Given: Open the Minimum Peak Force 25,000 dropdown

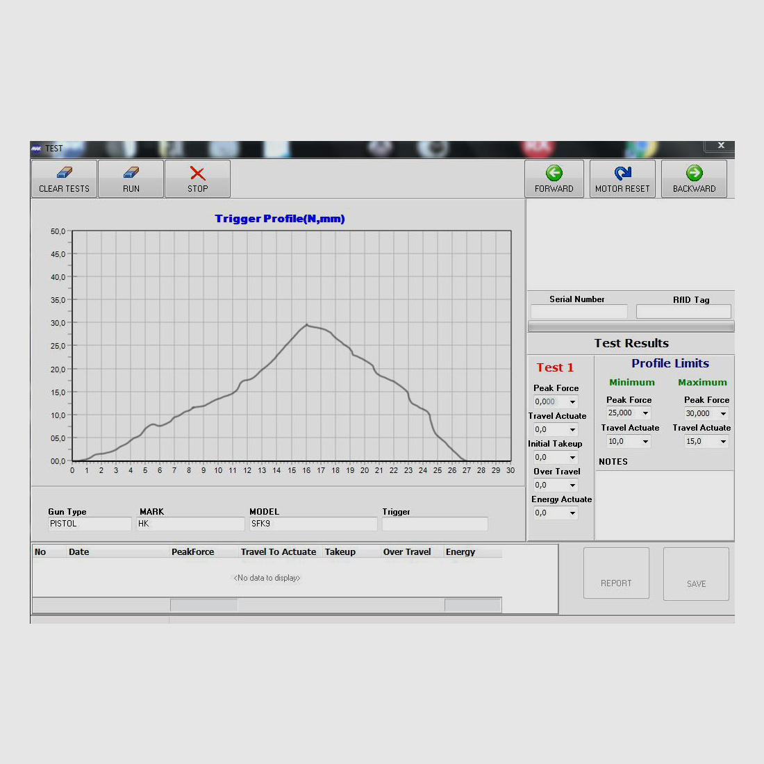Looking at the screenshot, I should (645, 413).
